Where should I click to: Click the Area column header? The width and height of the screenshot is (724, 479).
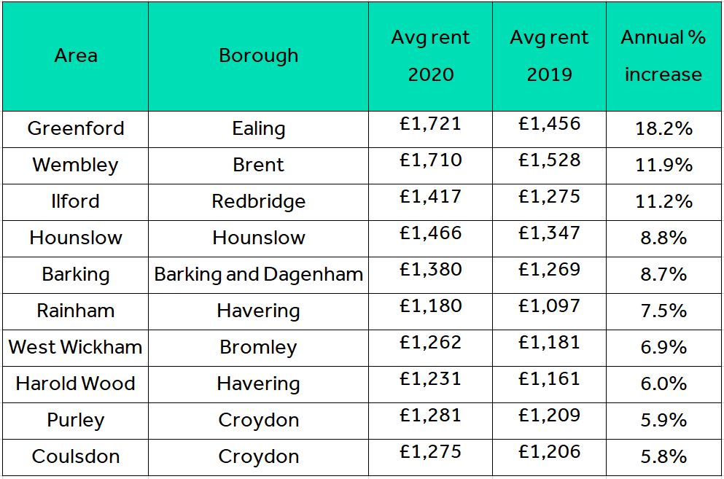[x=76, y=56]
